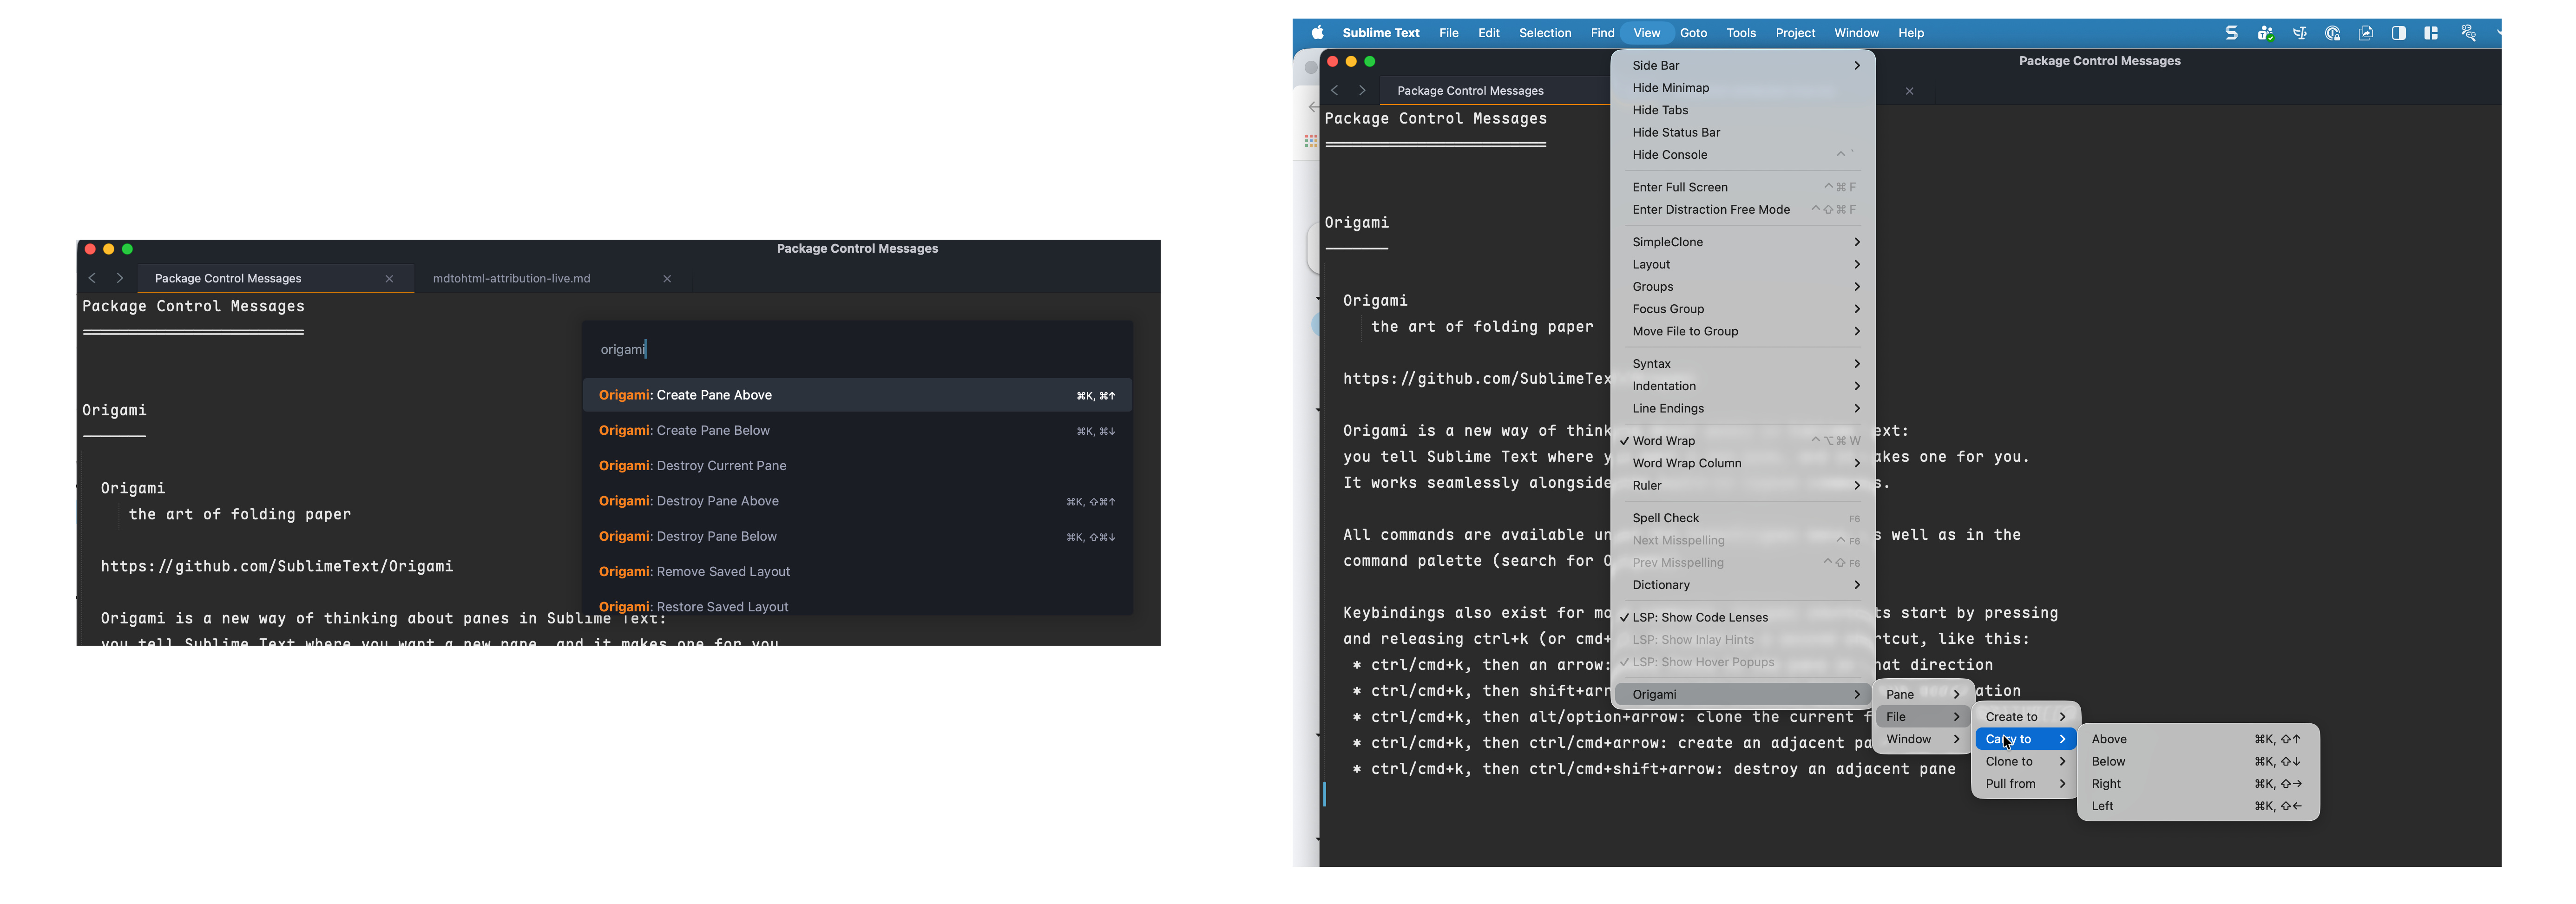Click the window tiling layout menu bar icon
Viewport: 2576px width, 904px height.
pos(2431,33)
